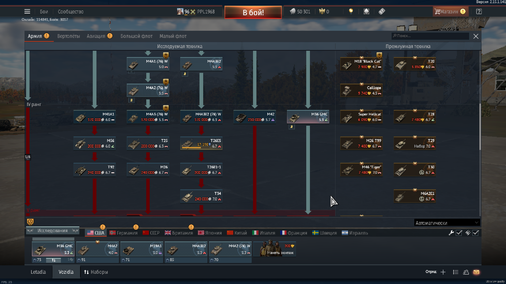Open the Магазин shop
Image resolution: width=506 pixels, height=284 pixels.
[450, 12]
